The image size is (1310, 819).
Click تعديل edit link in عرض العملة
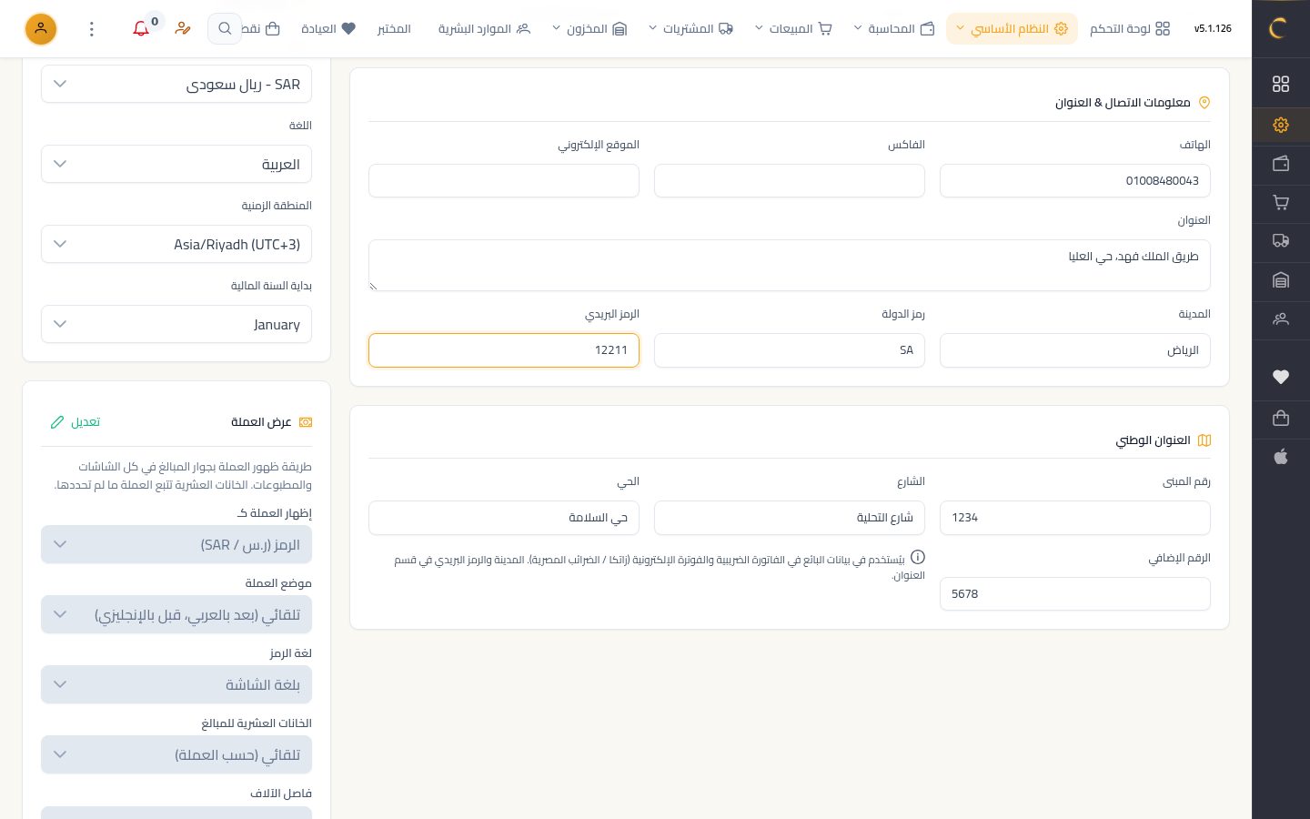(x=76, y=422)
